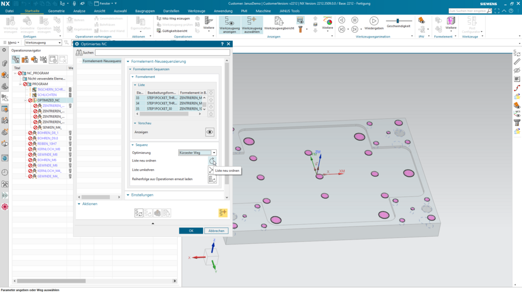The width and height of the screenshot is (522, 293).
Task: Click the binoculars Suchen icon
Action: point(79,52)
